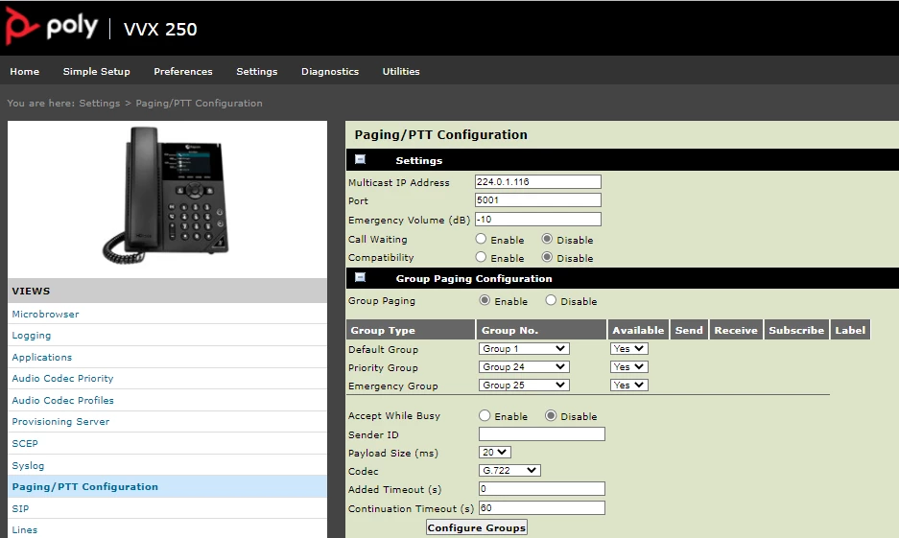
Task: Open the Home menu
Action: click(x=25, y=72)
